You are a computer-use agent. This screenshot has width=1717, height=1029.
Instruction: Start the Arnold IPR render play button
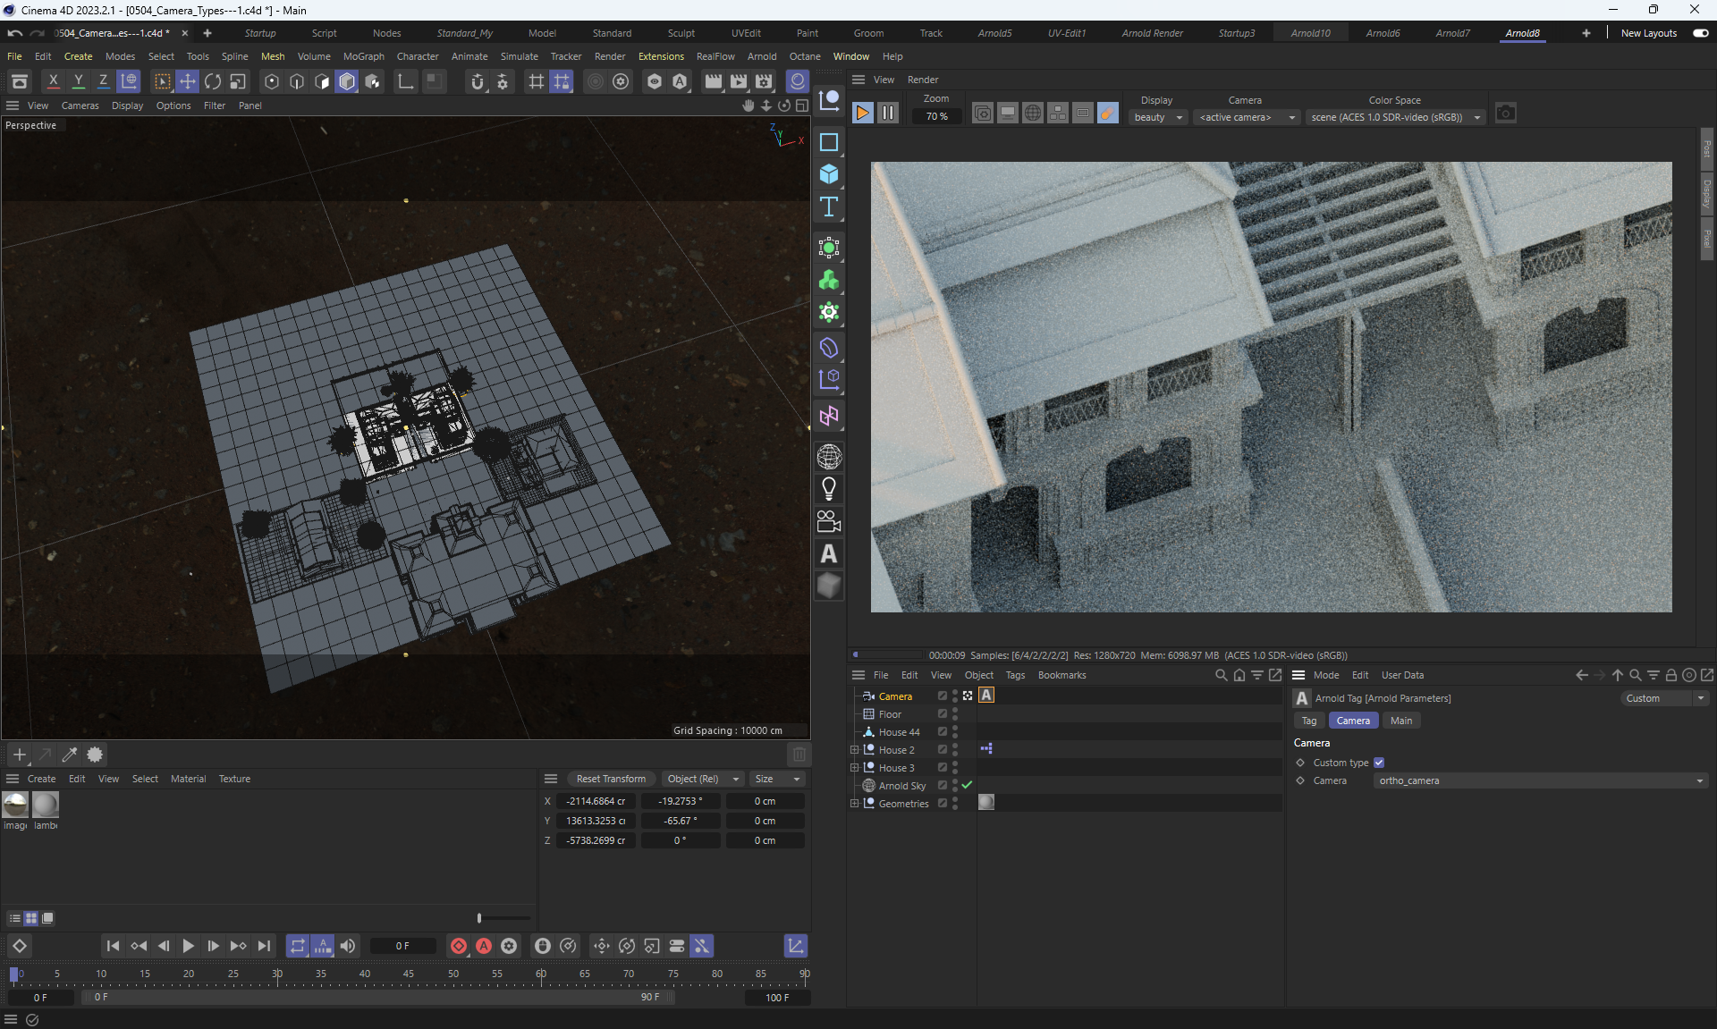click(x=862, y=114)
